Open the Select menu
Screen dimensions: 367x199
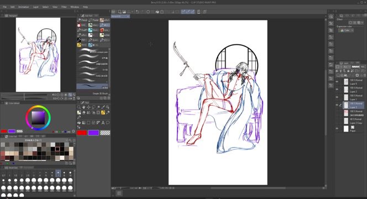pos(45,7)
